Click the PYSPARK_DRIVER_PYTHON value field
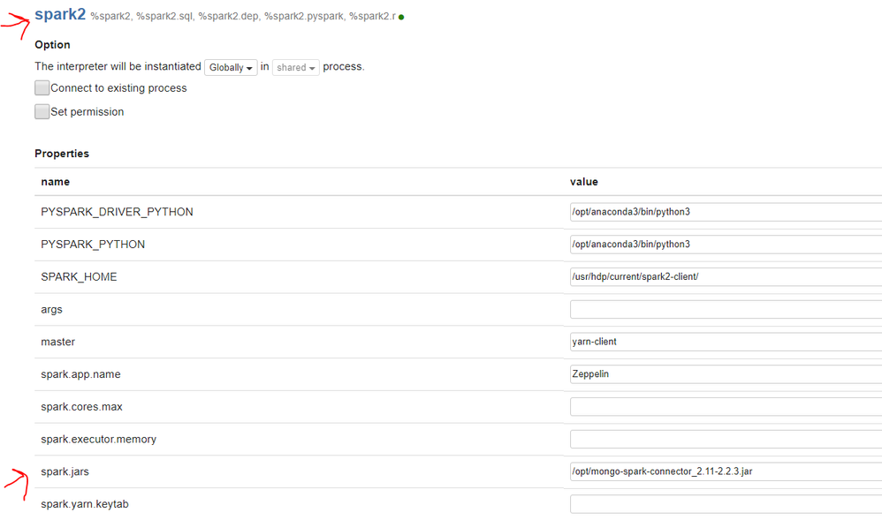 725,212
